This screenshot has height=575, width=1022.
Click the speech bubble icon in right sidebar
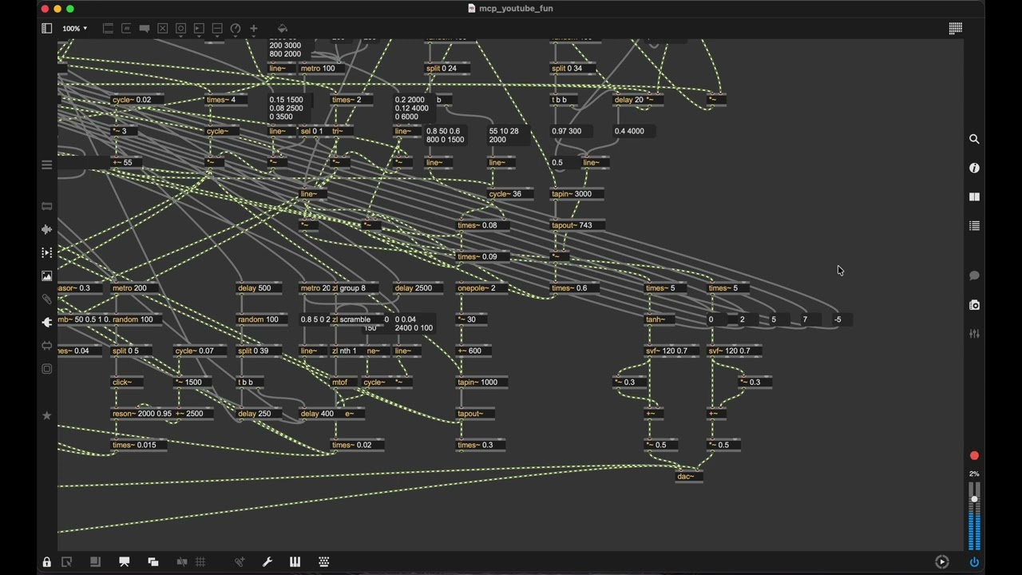(x=974, y=276)
